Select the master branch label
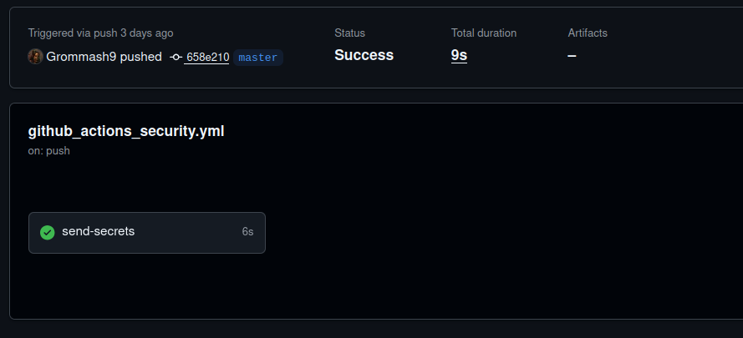 (x=258, y=58)
